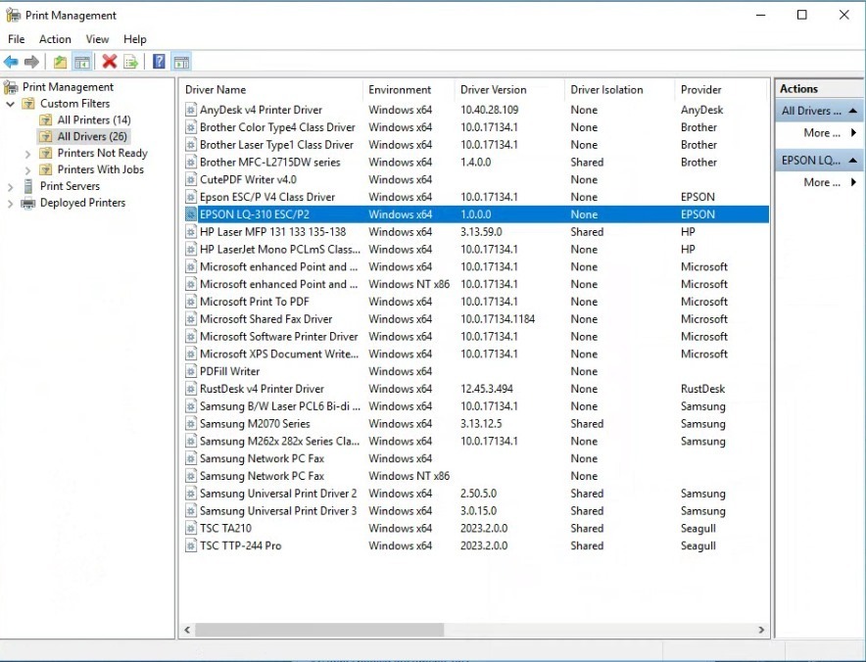Click the TSC TA210 driver icon

tap(191, 528)
